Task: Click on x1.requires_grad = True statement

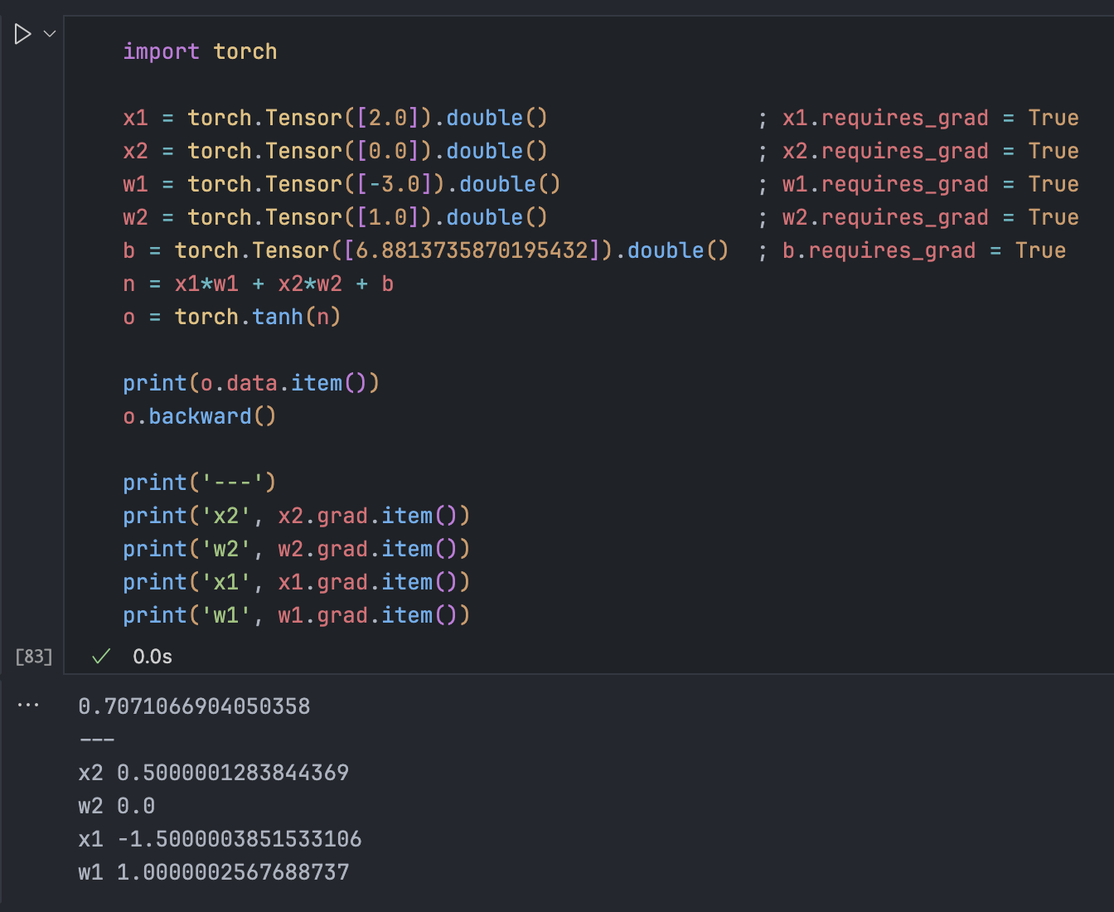Action: [x=930, y=118]
